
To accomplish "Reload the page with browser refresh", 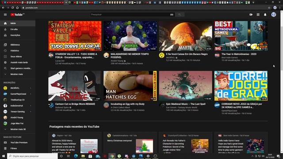I will (12, 8).
